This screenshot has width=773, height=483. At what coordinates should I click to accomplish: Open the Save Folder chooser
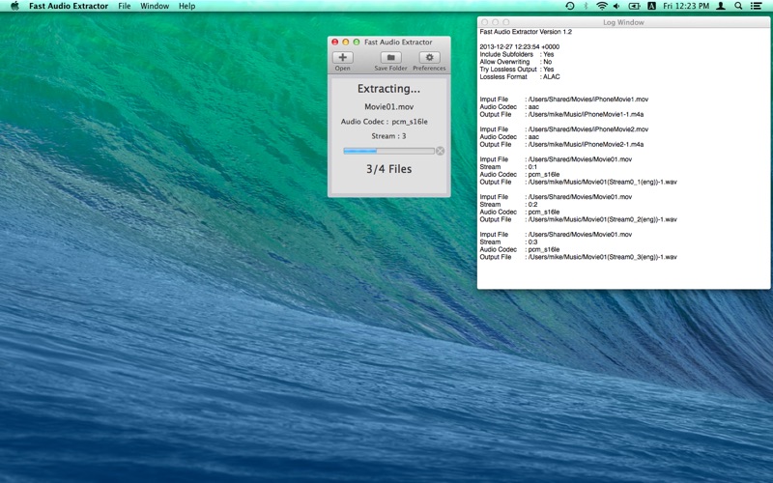click(x=390, y=58)
